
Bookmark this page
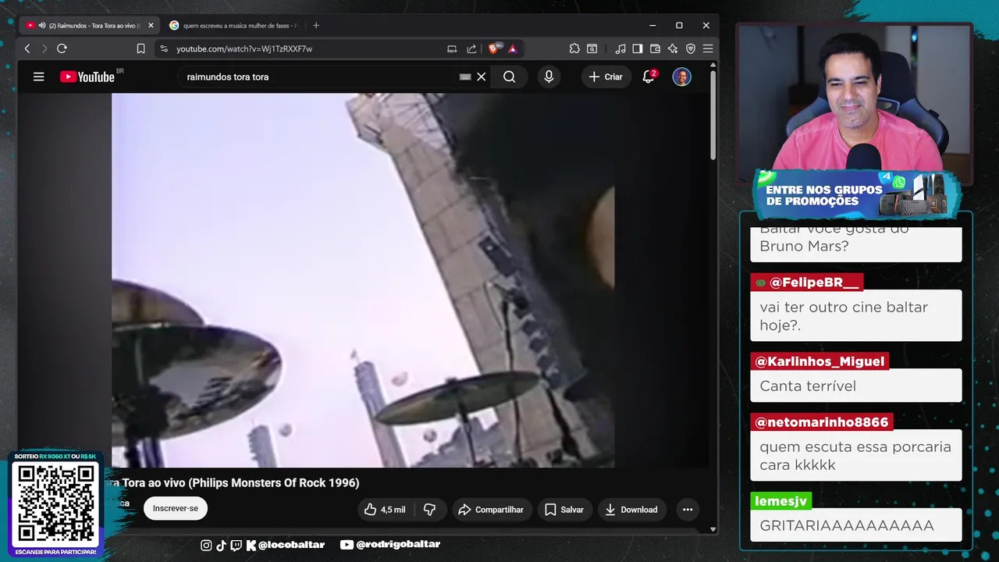(140, 48)
